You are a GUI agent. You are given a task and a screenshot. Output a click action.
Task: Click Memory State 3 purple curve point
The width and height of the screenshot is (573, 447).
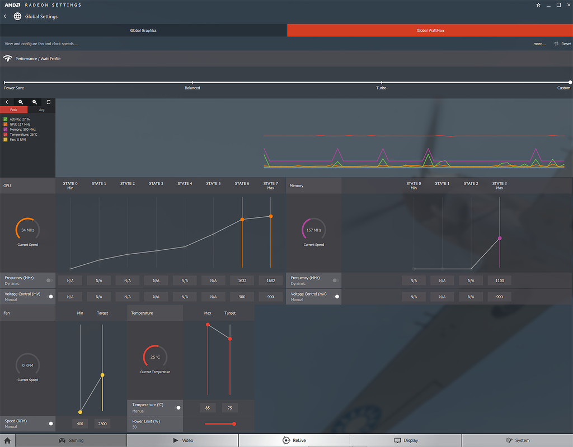500,238
